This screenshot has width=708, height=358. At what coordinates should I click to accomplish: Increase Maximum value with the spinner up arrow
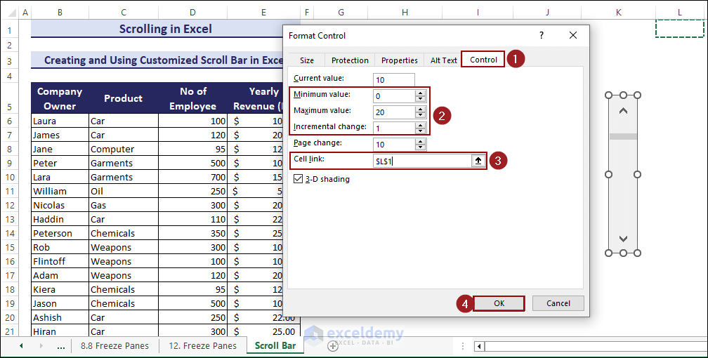coord(420,110)
